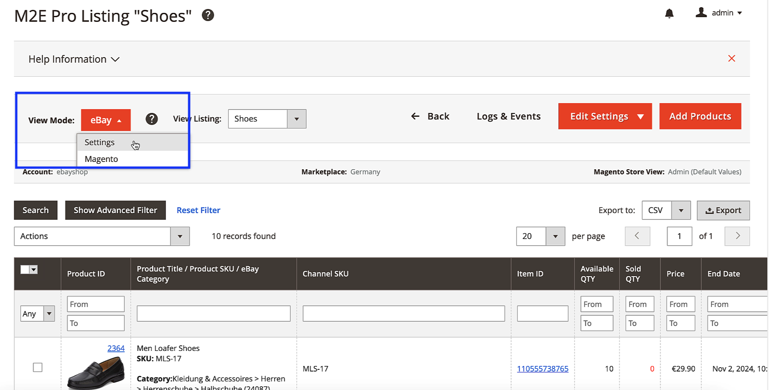Sort by Price column header
The width and height of the screenshot is (769, 390).
pyautogui.click(x=675, y=274)
